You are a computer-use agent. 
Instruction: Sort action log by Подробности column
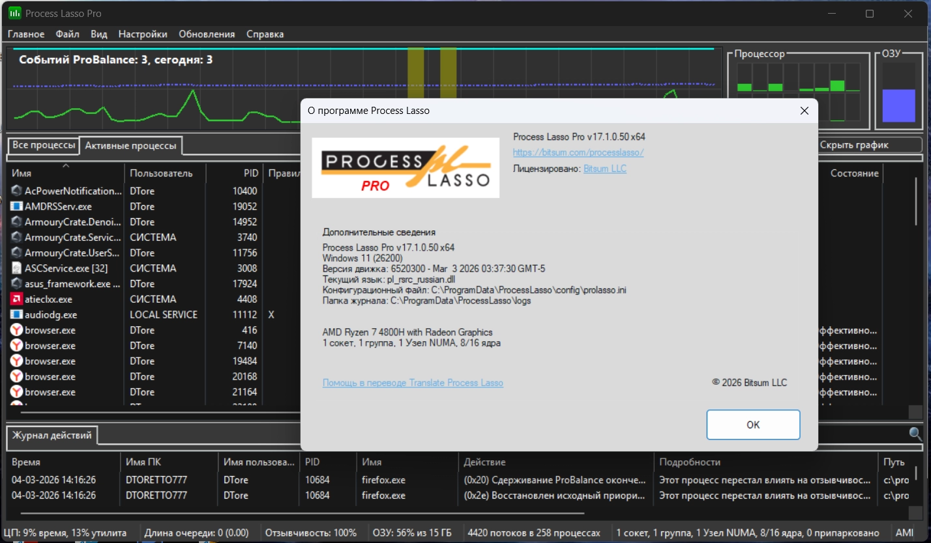click(x=766, y=462)
